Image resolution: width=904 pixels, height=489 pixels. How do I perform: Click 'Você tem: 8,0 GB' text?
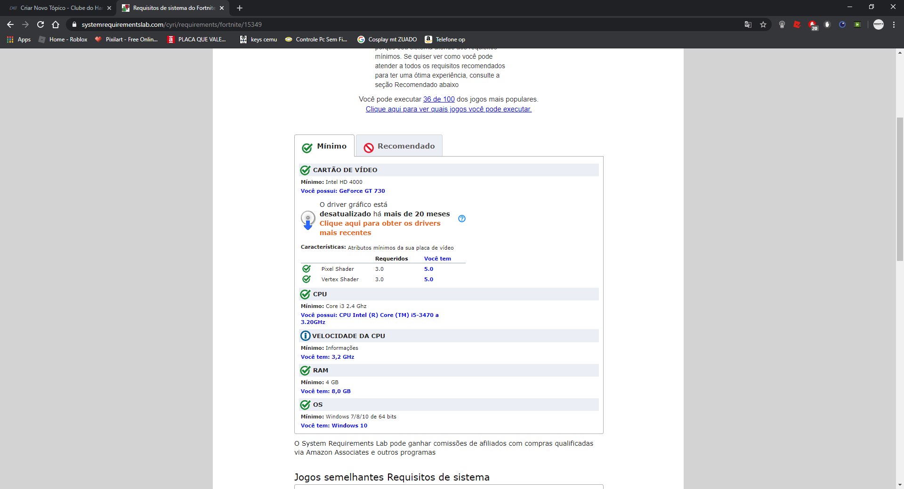coord(326,391)
